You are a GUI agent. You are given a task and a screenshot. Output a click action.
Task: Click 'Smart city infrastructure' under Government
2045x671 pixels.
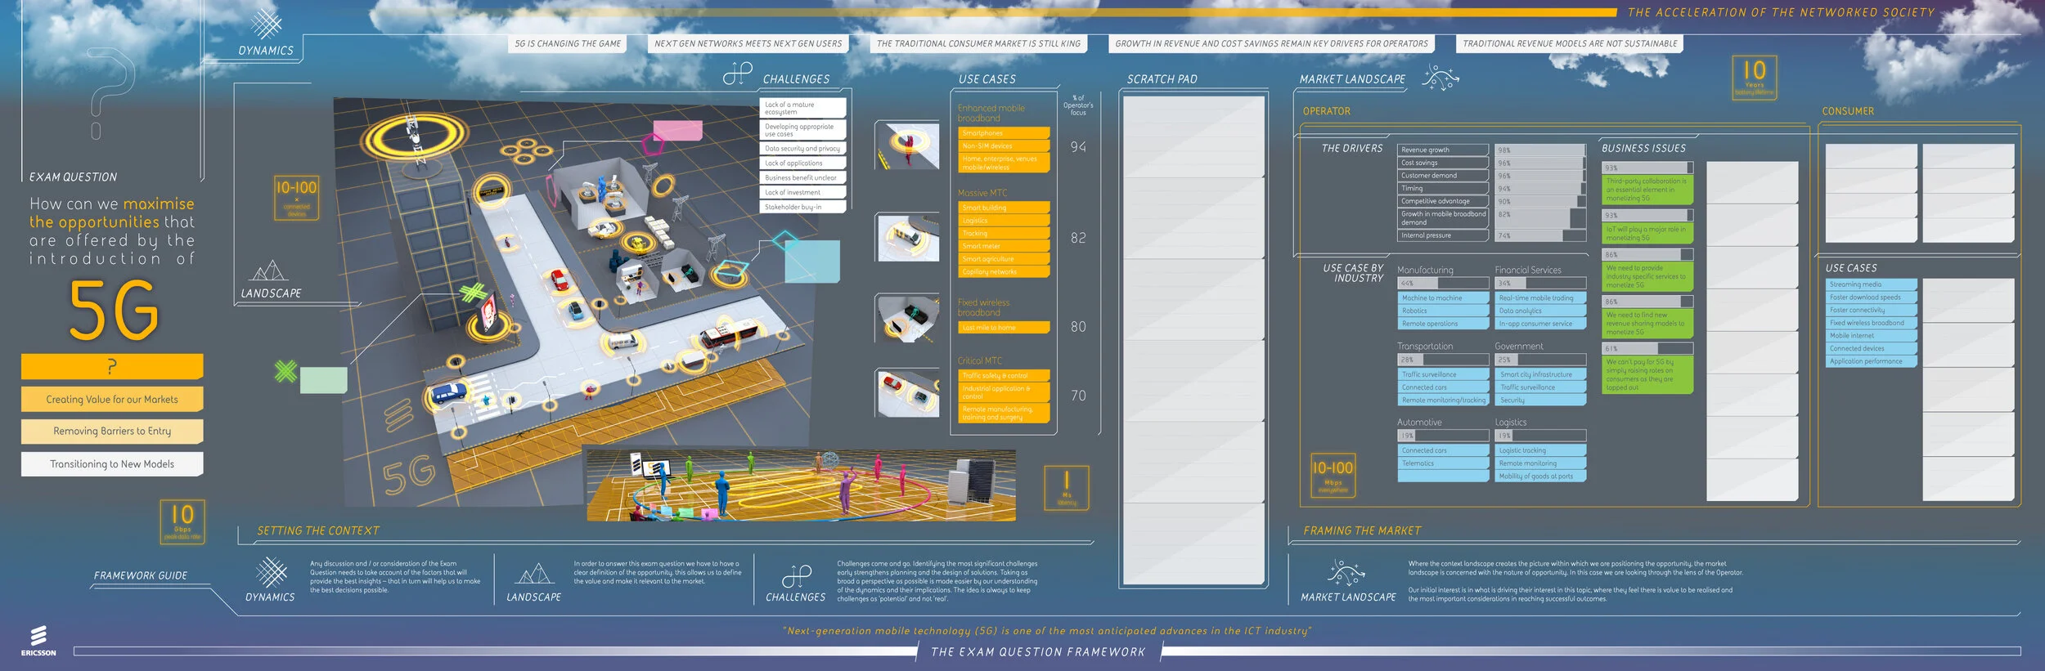coord(1540,374)
